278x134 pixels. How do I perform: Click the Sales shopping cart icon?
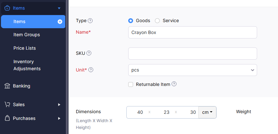coord(7,105)
